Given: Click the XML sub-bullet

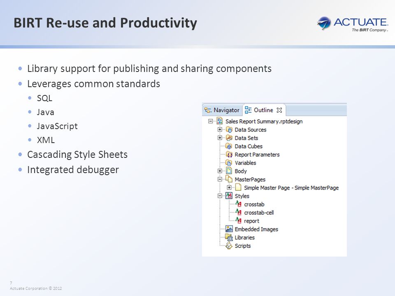Looking at the screenshot, I should coord(46,140).
